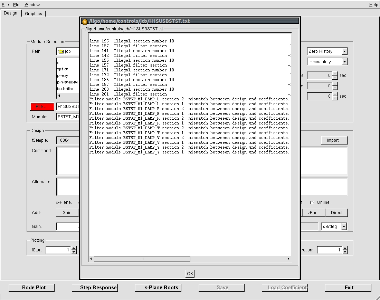Click the 'line 156: Illegal section number 10' message
Screen dimensions: 380x300
132,60
